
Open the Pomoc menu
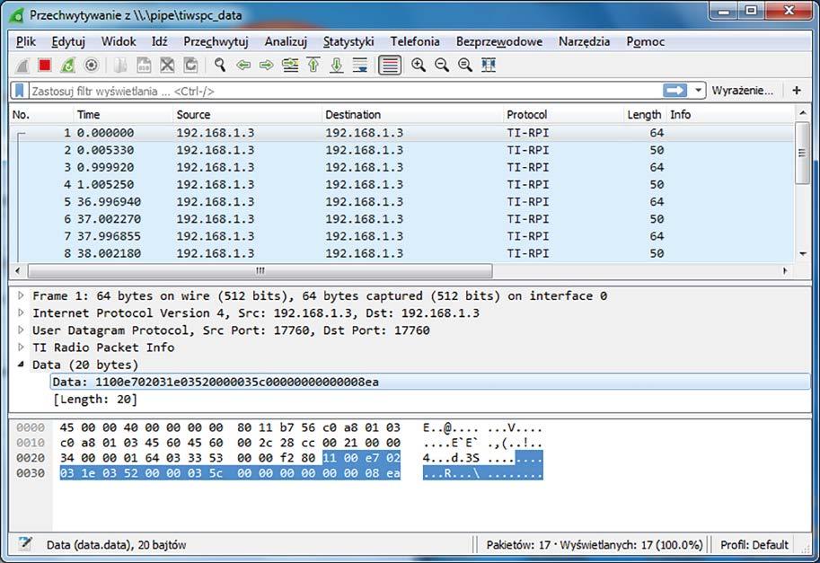click(646, 42)
